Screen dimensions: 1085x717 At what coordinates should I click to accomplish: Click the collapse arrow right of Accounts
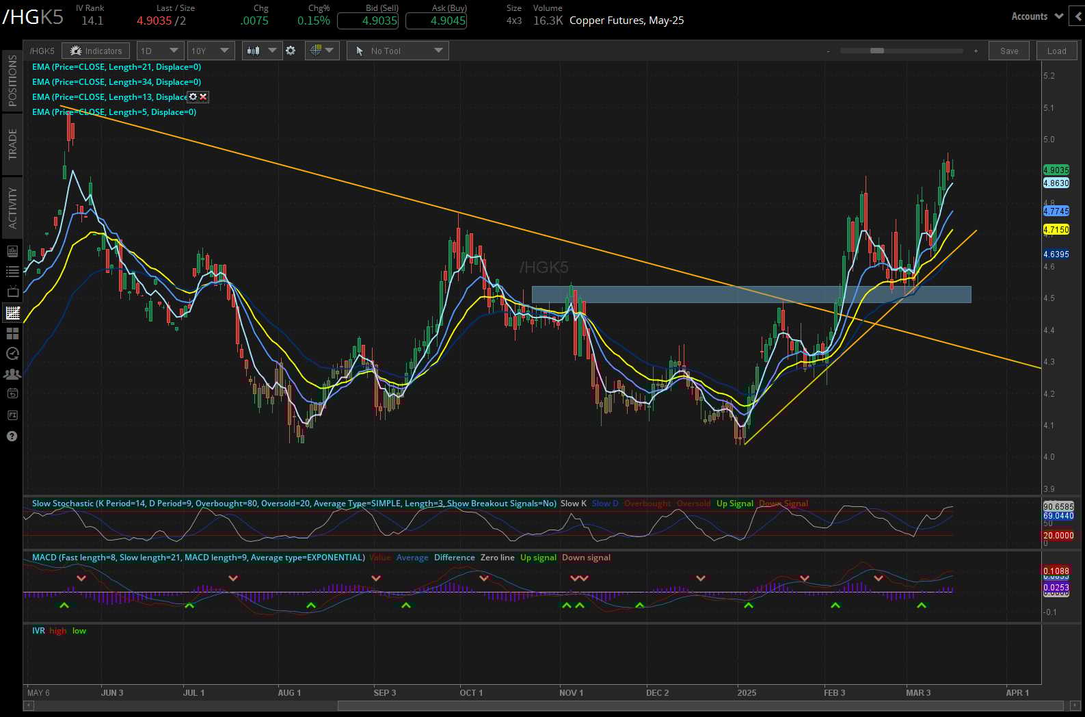point(1079,16)
